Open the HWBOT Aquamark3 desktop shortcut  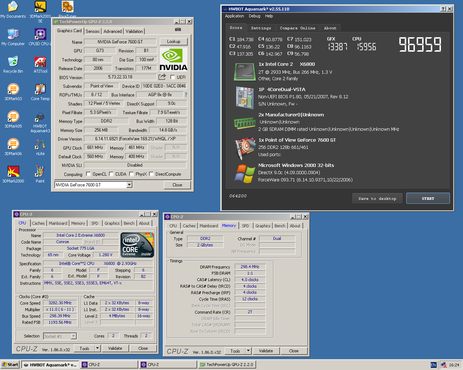click(x=40, y=122)
